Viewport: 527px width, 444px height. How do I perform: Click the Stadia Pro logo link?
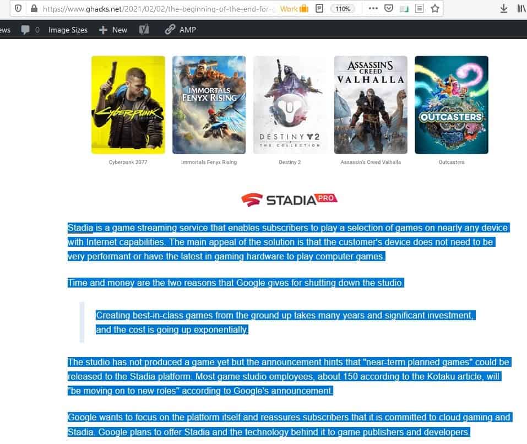(289, 199)
